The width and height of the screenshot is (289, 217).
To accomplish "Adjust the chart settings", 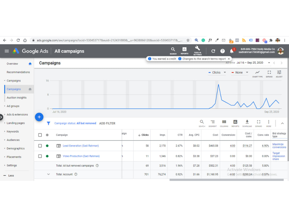I will coord(279,73).
